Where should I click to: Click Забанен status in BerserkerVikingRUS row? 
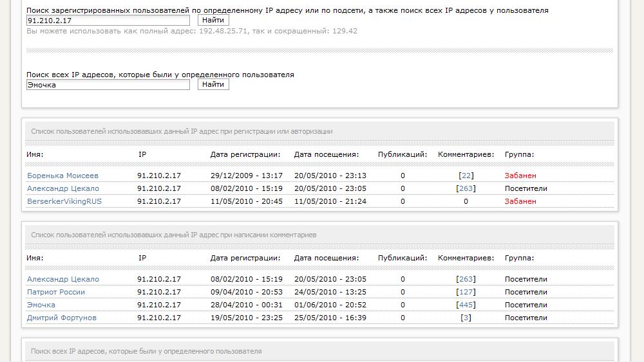520,201
